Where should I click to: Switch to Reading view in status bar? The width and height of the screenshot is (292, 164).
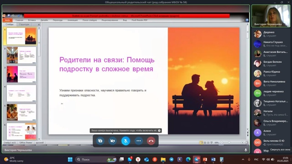tap(208, 143)
